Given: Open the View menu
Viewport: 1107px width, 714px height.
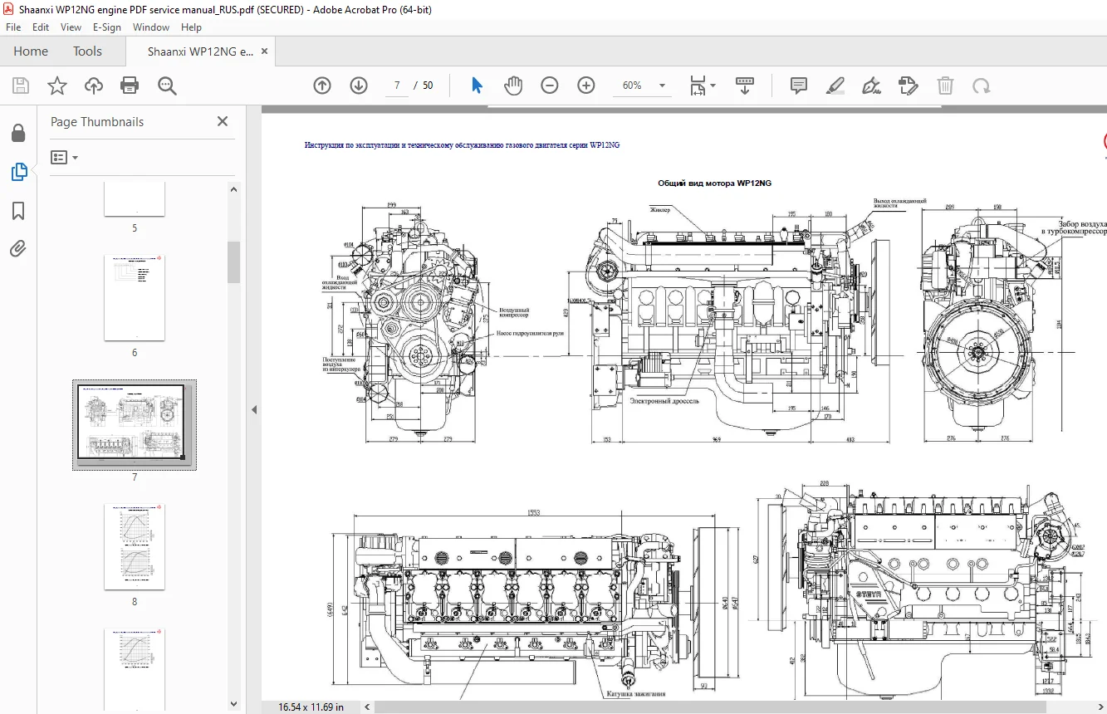Looking at the screenshot, I should 71,27.
